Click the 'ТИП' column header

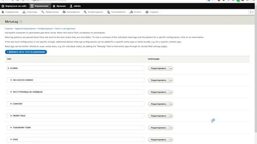point(9,59)
